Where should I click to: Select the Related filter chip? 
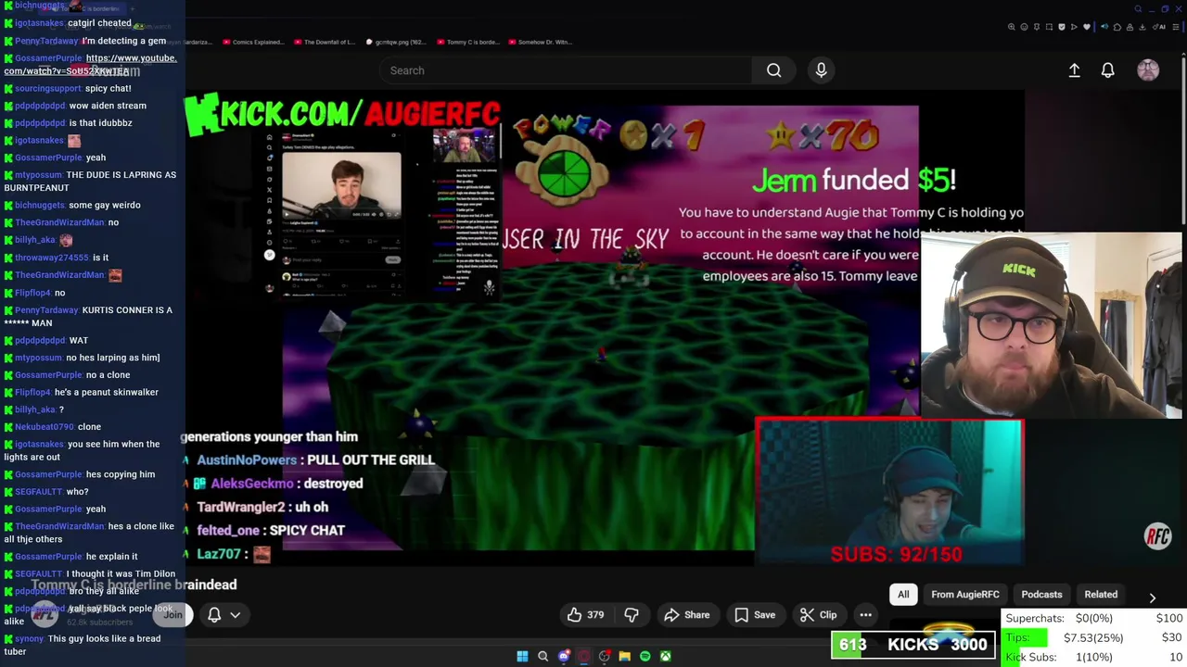pos(1101,595)
